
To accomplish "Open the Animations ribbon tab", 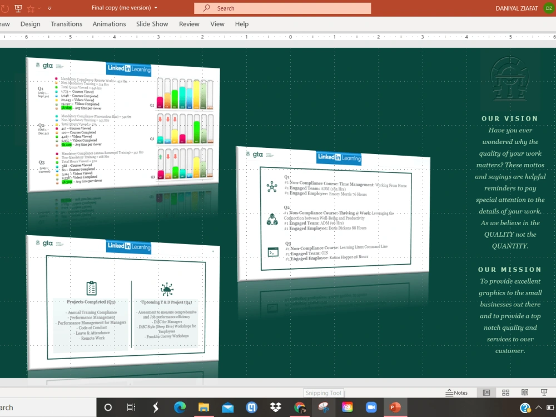I will point(109,24).
